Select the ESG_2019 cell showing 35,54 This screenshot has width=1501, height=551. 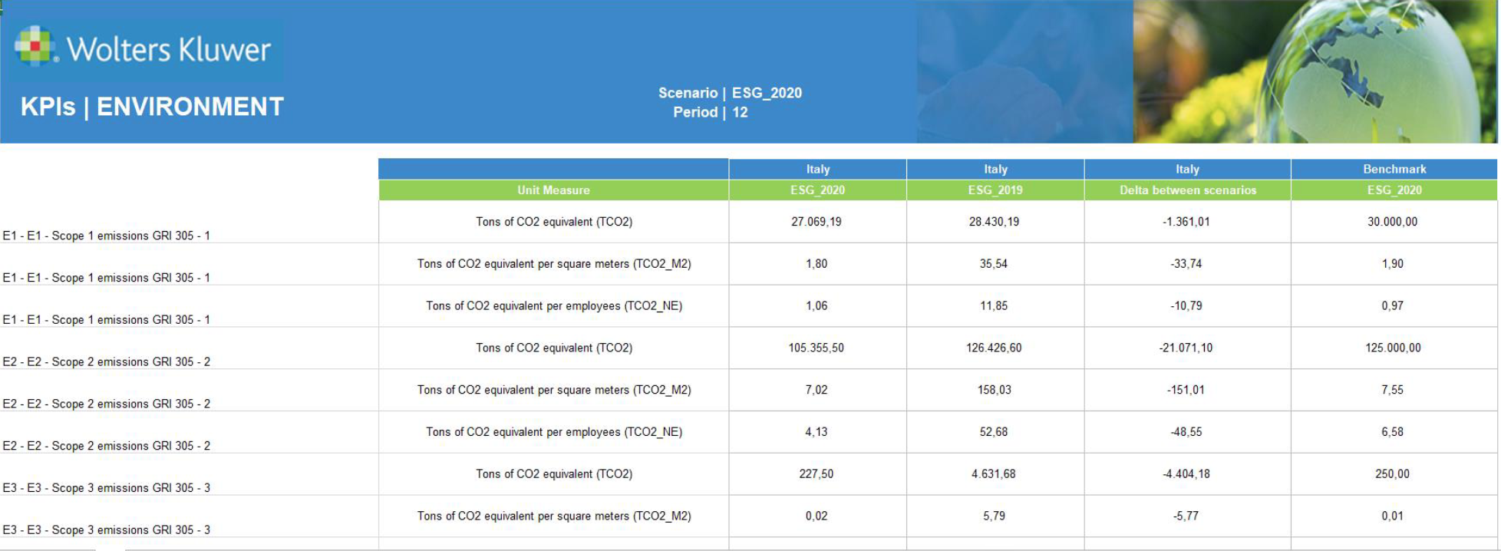(994, 264)
